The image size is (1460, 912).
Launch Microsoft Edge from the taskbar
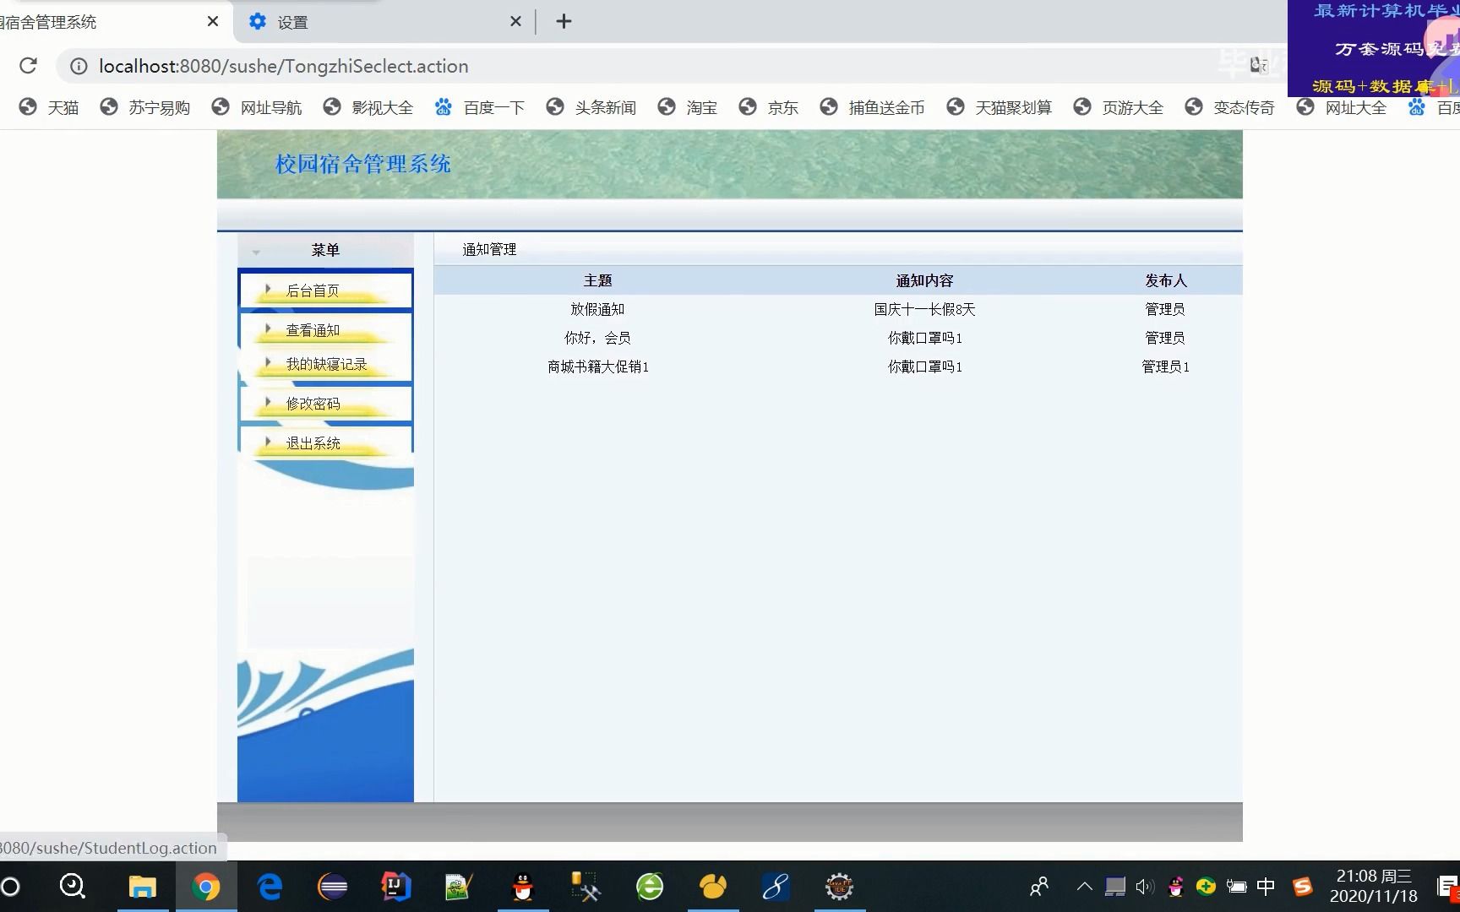click(x=269, y=887)
